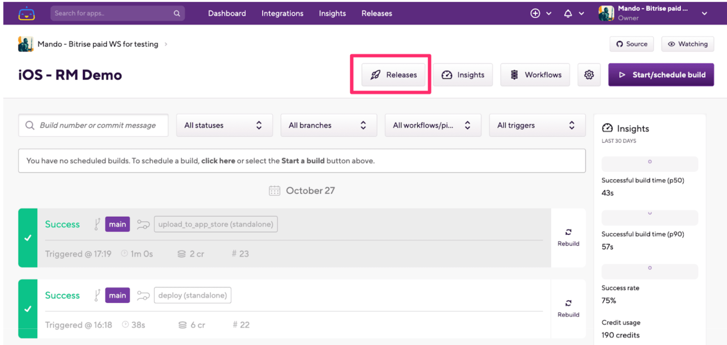
Task: Click the main branch tag on build 23
Action: 118,224
